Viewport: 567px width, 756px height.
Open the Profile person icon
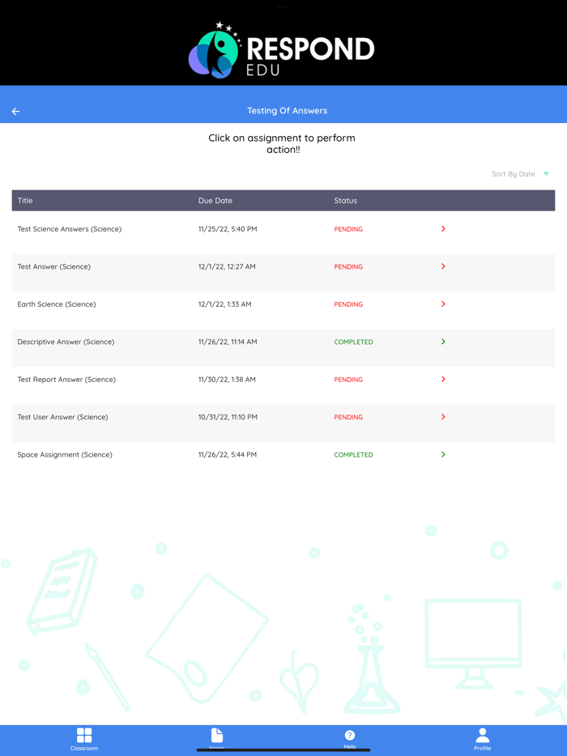click(482, 735)
